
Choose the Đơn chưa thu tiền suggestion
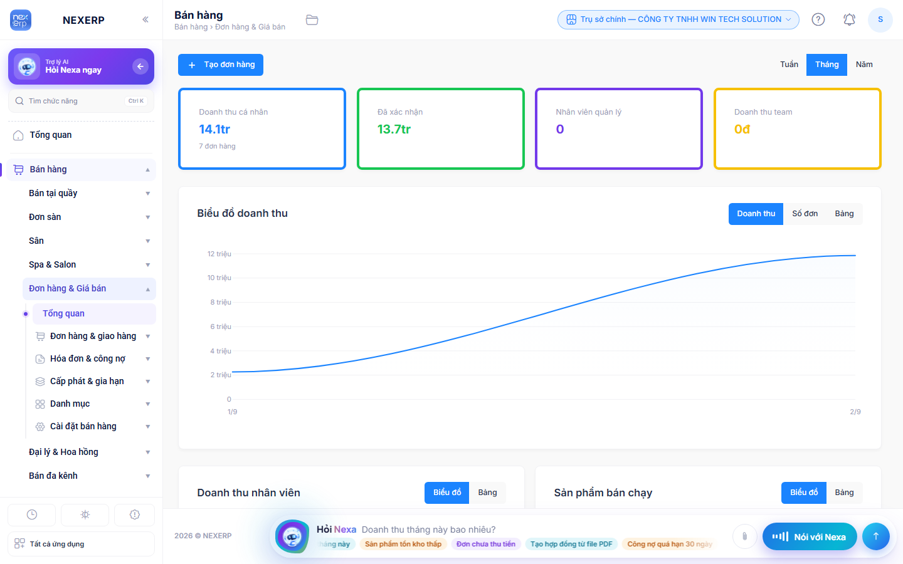pyautogui.click(x=486, y=544)
